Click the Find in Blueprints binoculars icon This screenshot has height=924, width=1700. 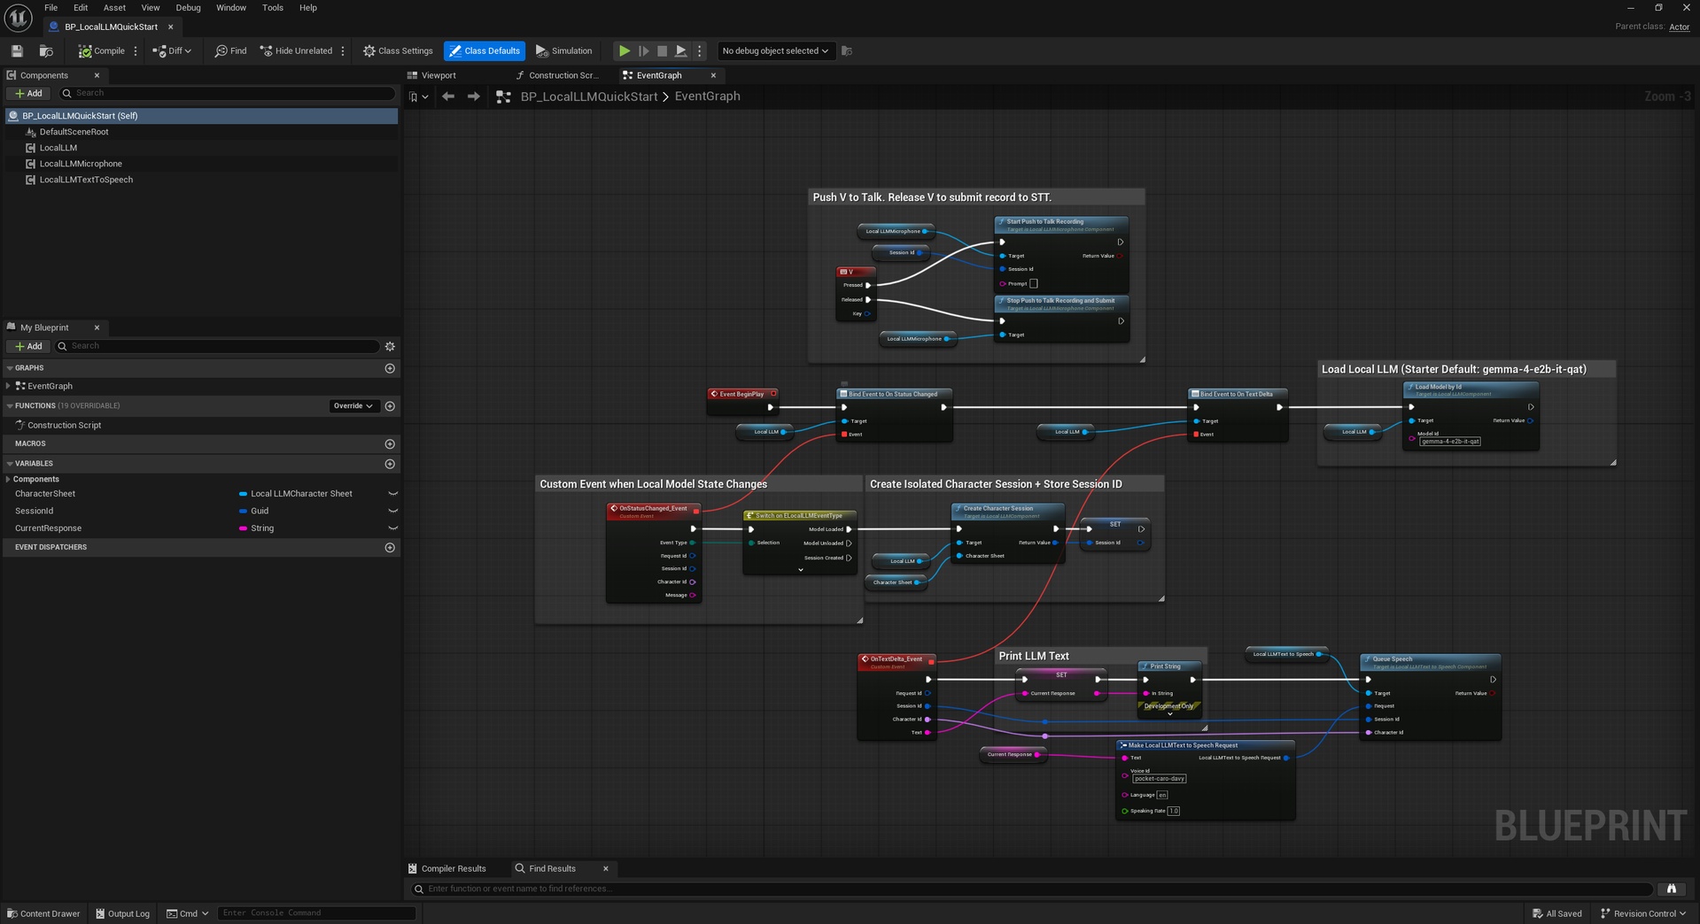point(1672,889)
